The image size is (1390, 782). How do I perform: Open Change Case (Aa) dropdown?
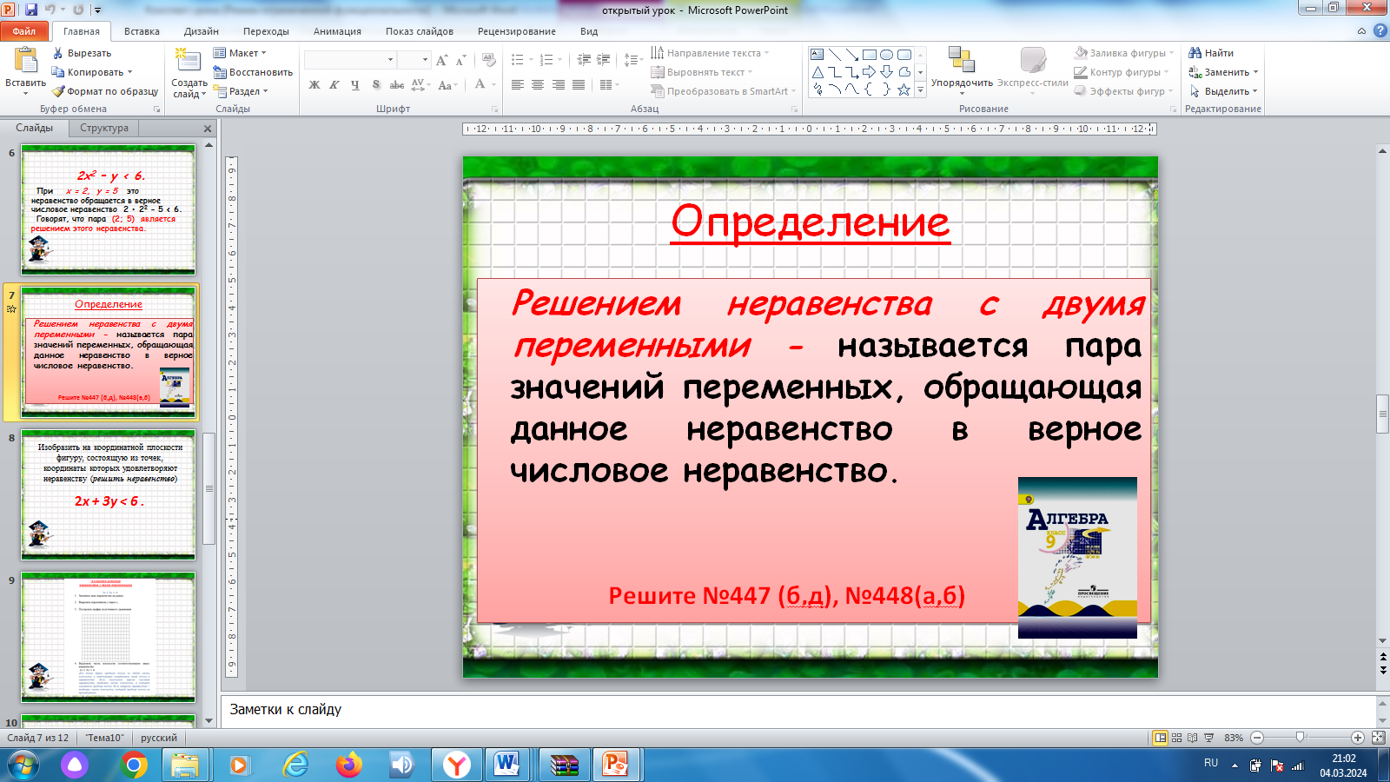point(447,84)
